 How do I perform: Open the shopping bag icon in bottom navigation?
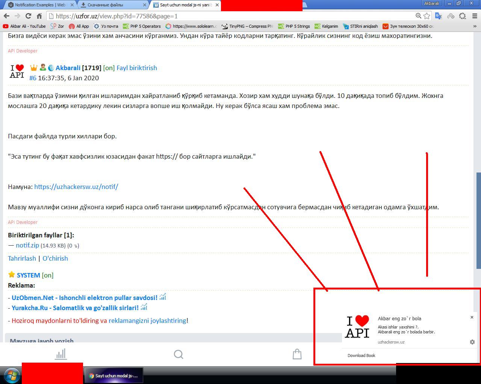click(297, 354)
